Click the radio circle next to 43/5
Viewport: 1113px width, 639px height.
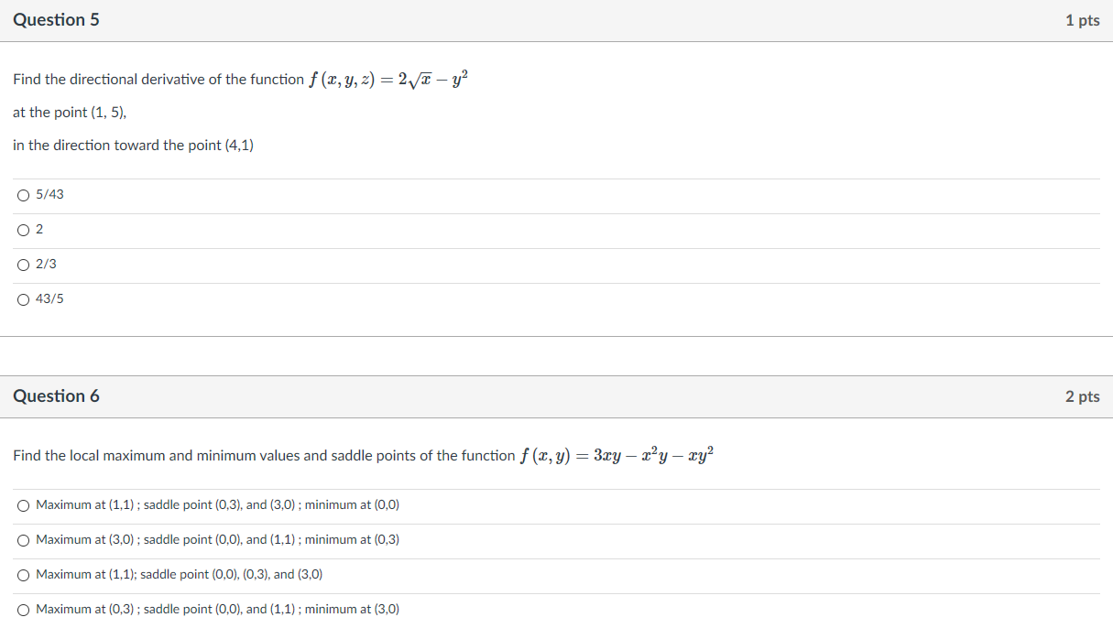(23, 298)
